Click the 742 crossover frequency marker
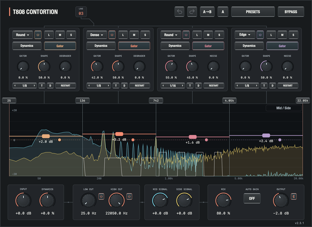This screenshot has height=227, width=312. pos(156,101)
